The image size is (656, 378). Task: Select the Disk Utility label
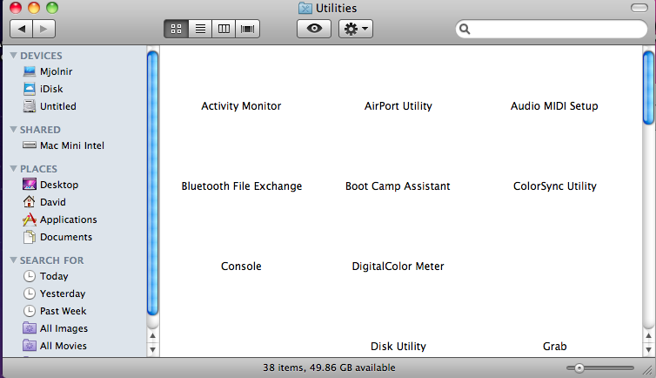pyautogui.click(x=398, y=346)
